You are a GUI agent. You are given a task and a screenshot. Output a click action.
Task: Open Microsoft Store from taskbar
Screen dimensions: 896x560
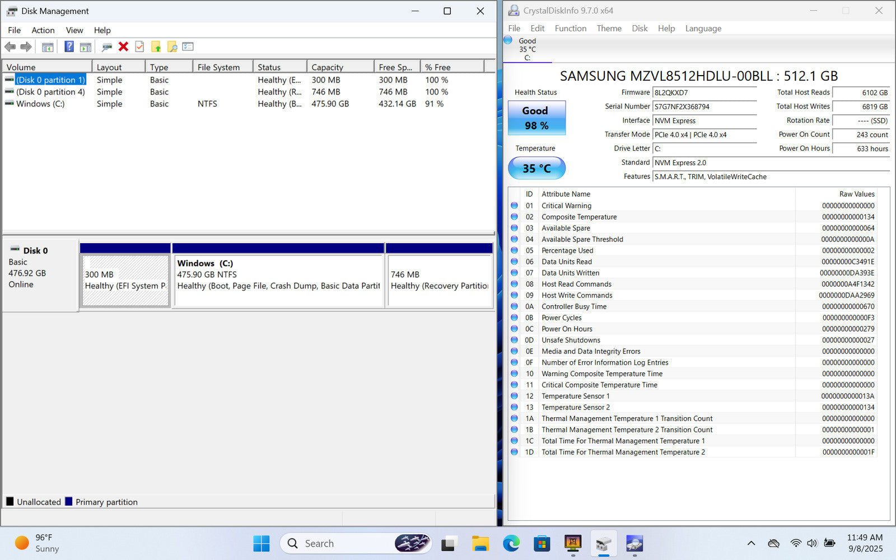(542, 543)
